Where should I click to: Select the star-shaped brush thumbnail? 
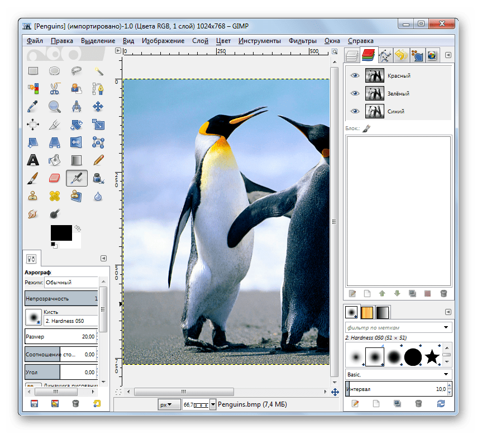(432, 356)
